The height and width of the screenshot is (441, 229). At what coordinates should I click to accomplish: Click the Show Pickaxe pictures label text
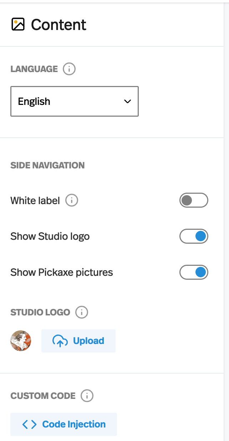point(62,273)
